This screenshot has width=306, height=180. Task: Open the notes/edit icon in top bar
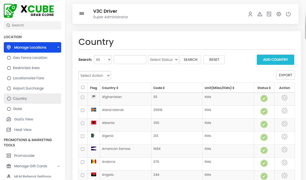point(269,14)
